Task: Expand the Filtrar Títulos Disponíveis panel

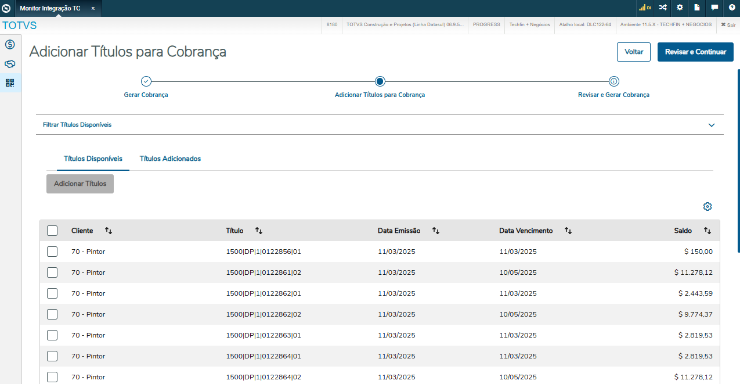Action: pyautogui.click(x=712, y=125)
